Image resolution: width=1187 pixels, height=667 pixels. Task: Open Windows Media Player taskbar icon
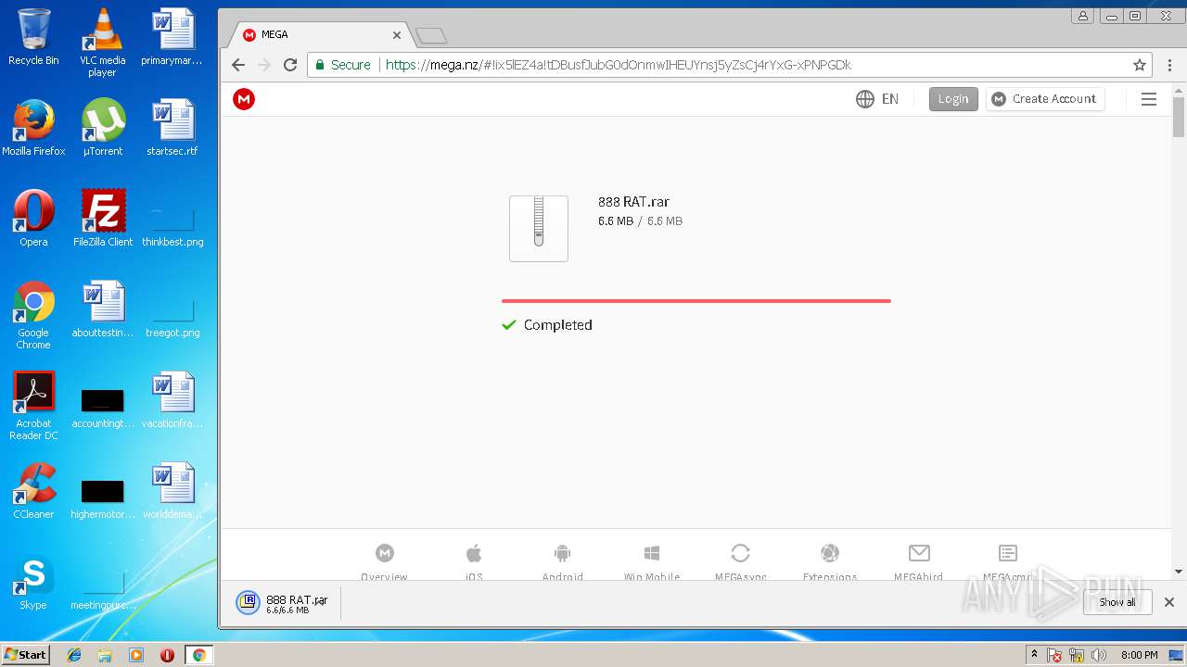point(136,655)
